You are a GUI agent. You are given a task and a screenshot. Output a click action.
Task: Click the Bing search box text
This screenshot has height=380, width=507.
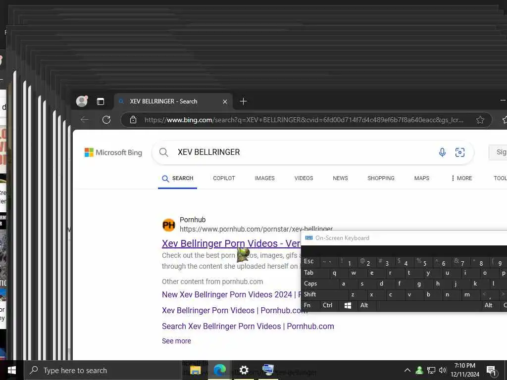[208, 152]
